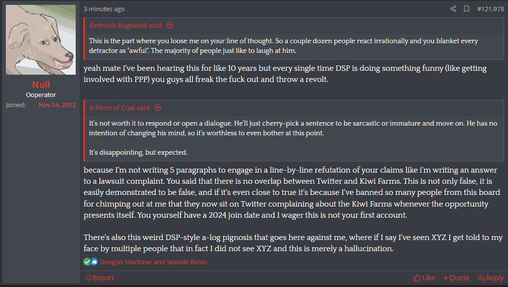Click the "3 minutes ago" timestamp
The width and height of the screenshot is (508, 287).
point(104,9)
